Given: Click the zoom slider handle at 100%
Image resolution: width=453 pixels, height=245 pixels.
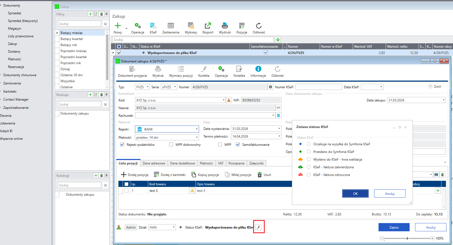Looking at the screenshot, I should coord(407,238).
